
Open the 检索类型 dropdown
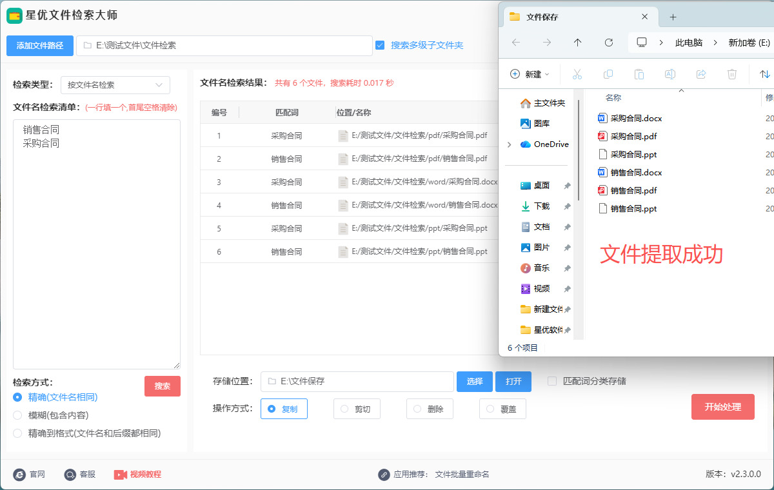click(x=115, y=84)
